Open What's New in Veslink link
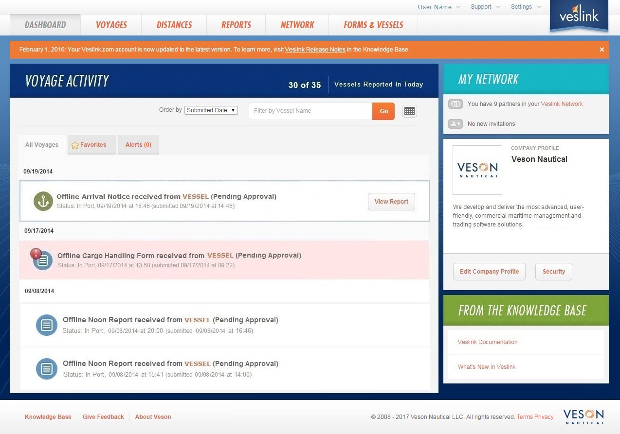620x434 pixels. pyautogui.click(x=487, y=367)
